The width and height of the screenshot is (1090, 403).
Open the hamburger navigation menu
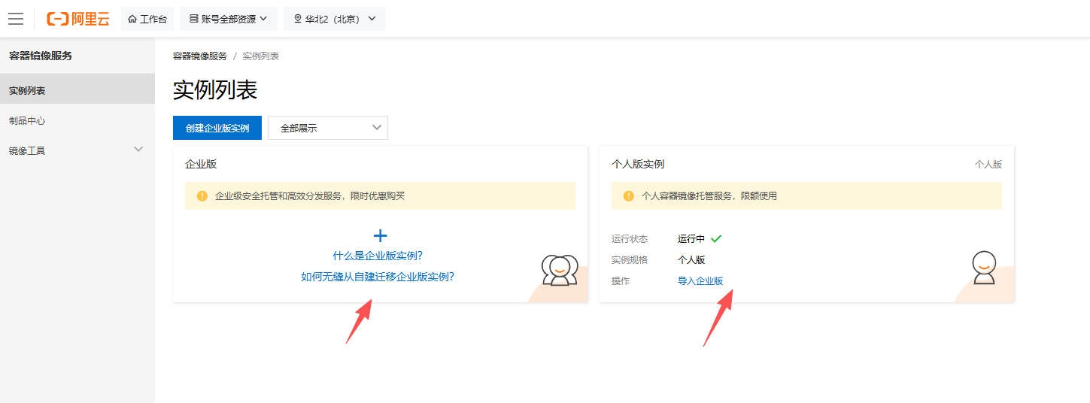click(x=16, y=19)
